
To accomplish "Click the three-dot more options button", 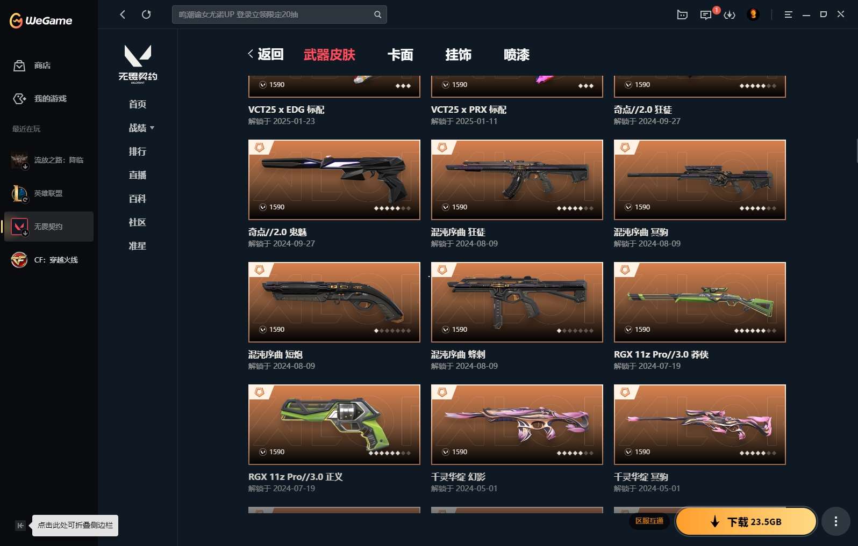I will click(835, 521).
